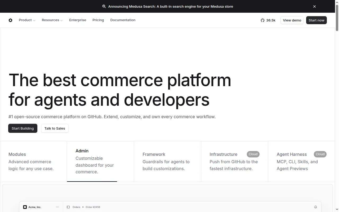Click the Cloud badge on Infrastructure
Screen dimensions: 339x212
253,154
